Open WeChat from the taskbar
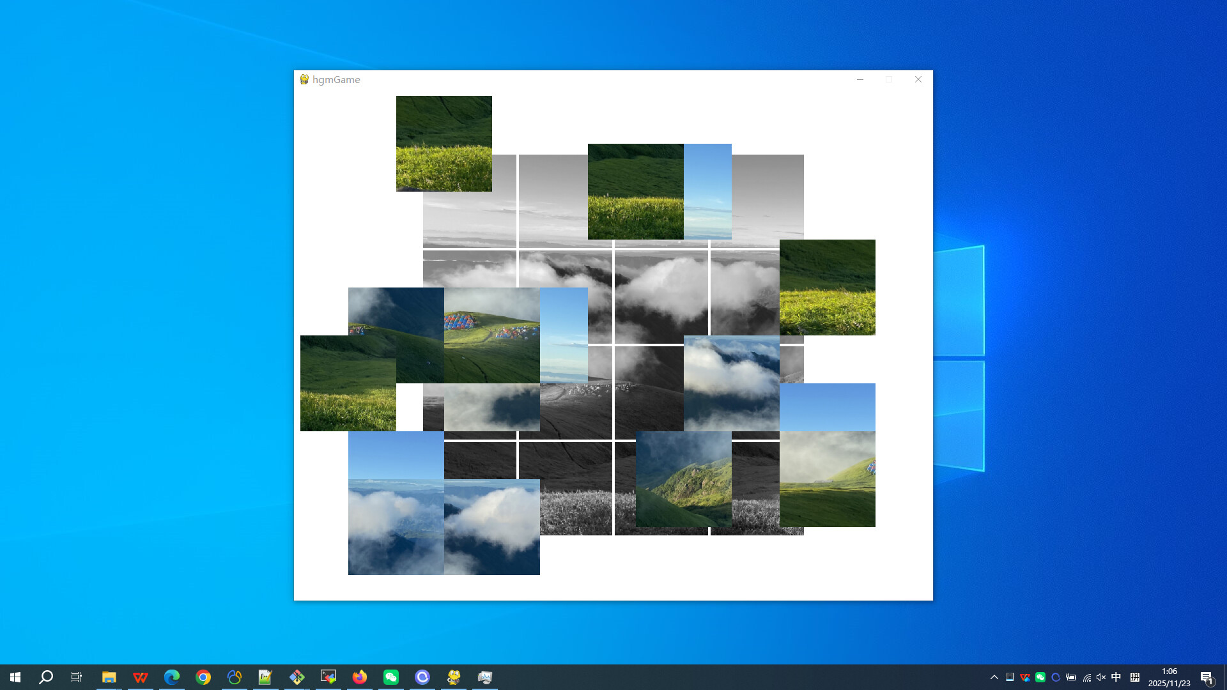Image resolution: width=1227 pixels, height=690 pixels. point(391,677)
